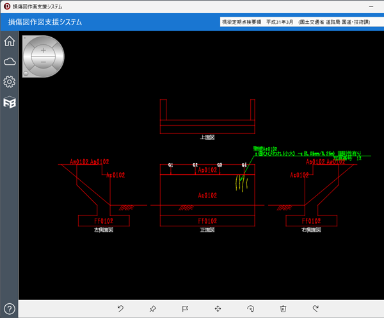The height and width of the screenshot is (318, 384).
Task: Click Ff0102 label in right side view
Action: (311, 221)
